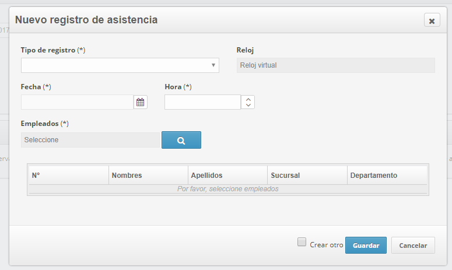Click the Empleados Seleccione field

[90, 140]
